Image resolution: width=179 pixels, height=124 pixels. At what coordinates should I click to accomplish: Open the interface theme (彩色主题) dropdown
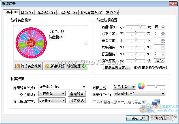134,87
